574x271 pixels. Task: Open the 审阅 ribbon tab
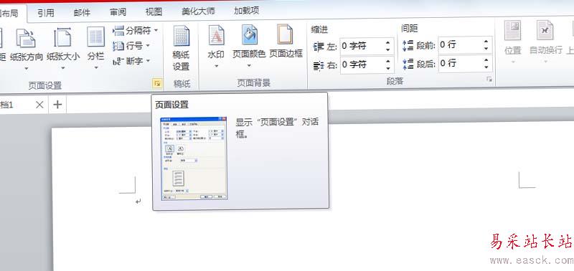[118, 12]
